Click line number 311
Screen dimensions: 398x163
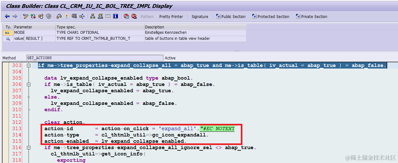tap(17, 116)
